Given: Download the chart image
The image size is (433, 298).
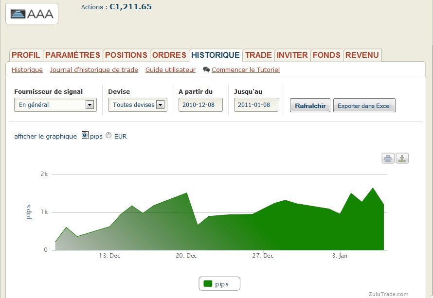Looking at the screenshot, I should [402, 158].
